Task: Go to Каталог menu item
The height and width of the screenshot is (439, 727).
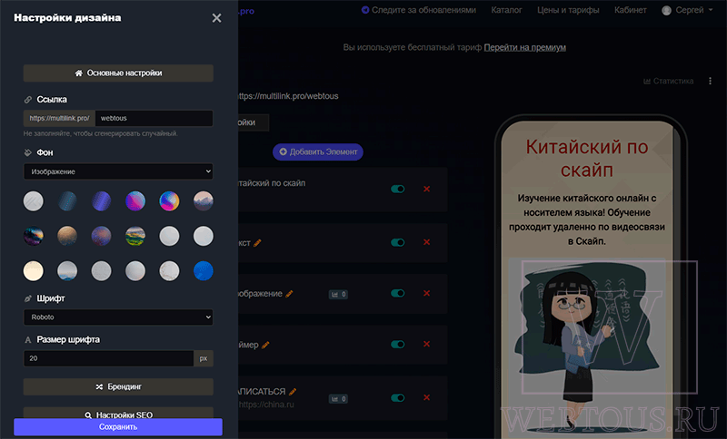Action: pos(506,10)
